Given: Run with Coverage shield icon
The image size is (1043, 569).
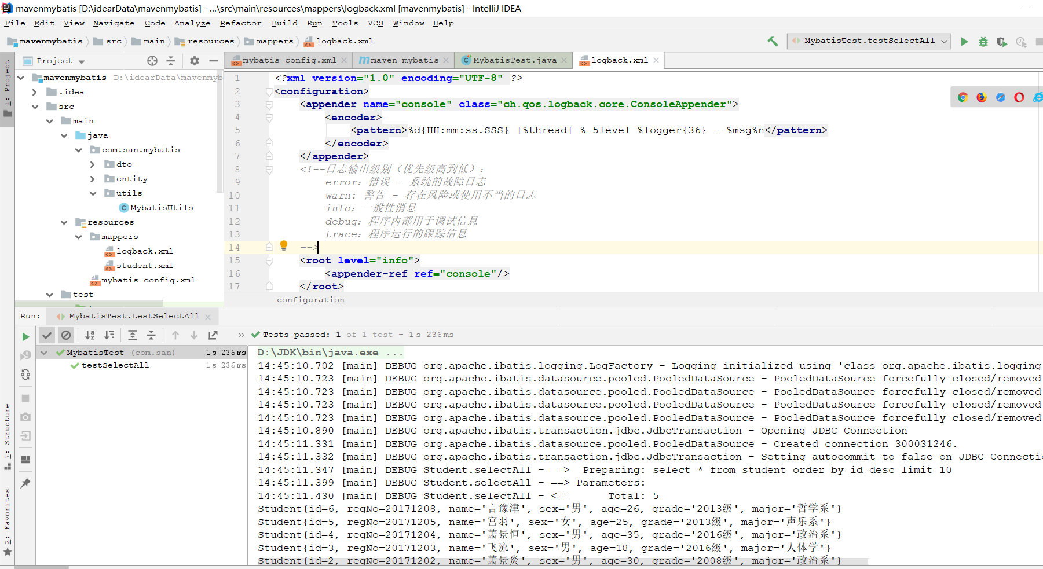Looking at the screenshot, I should coord(1001,42).
